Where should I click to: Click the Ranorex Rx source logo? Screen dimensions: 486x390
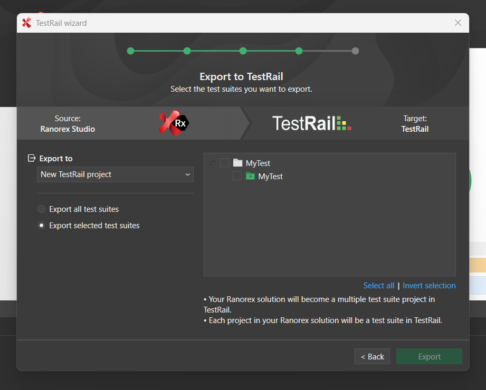click(174, 123)
